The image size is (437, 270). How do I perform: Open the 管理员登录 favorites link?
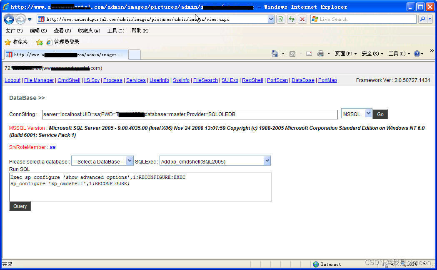(x=63, y=42)
